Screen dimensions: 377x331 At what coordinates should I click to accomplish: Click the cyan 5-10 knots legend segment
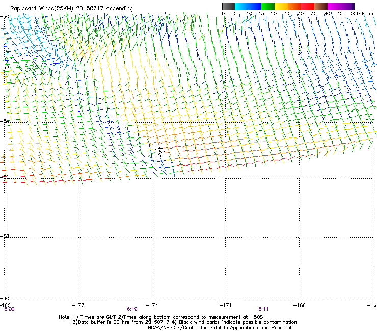coord(241,6)
